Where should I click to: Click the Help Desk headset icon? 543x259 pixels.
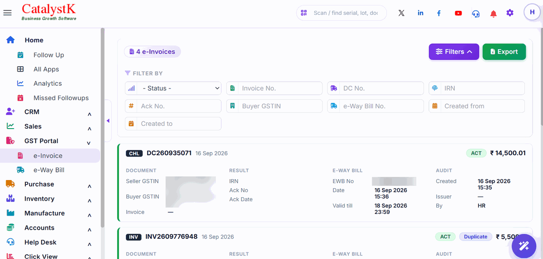pos(10,242)
